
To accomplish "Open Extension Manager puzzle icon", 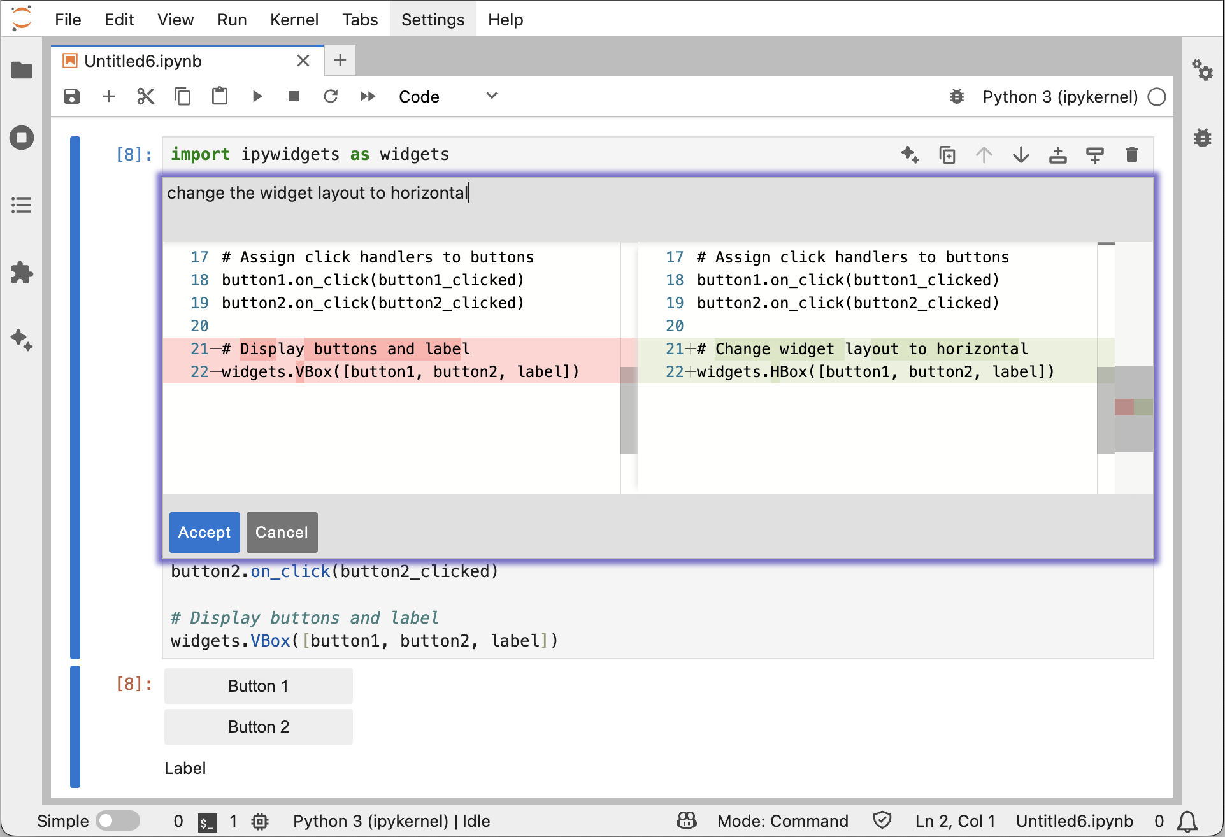I will 22,273.
